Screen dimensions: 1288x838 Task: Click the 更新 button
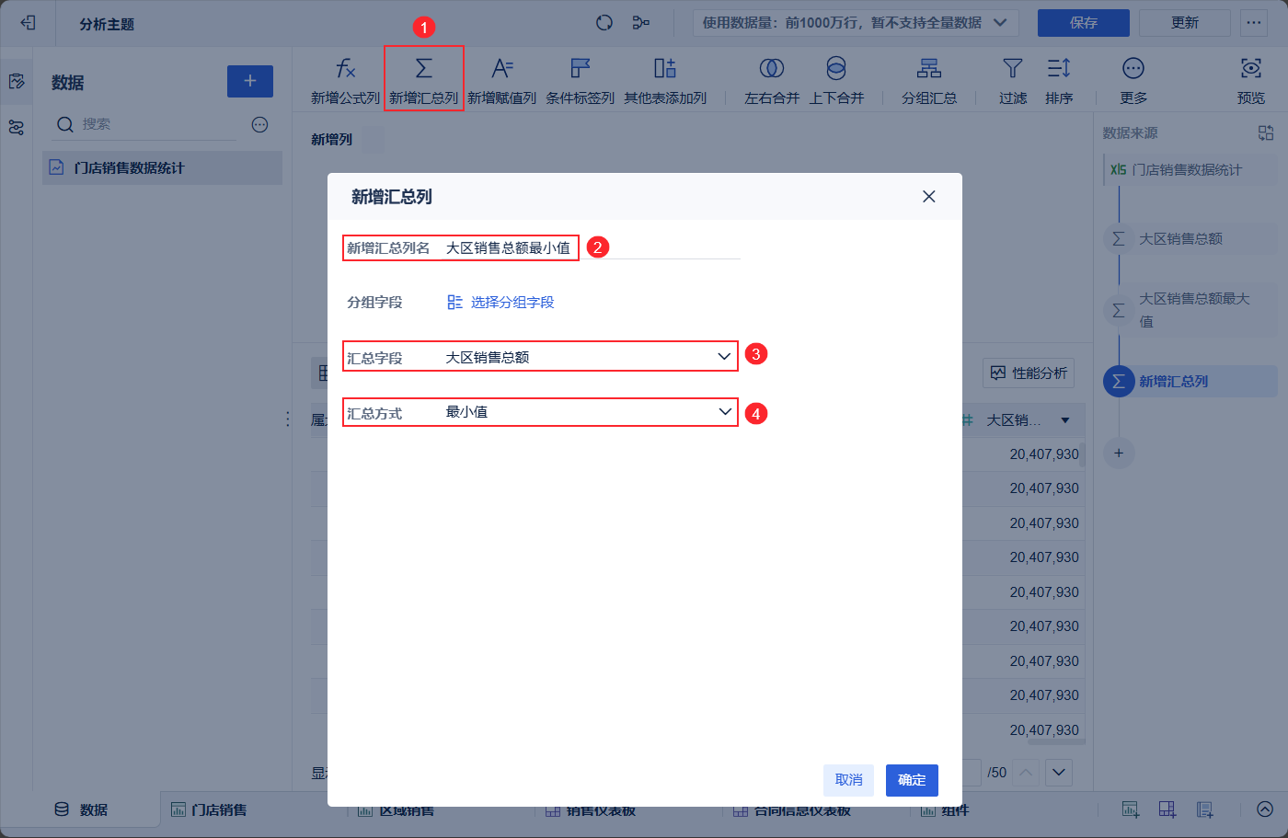click(x=1185, y=23)
